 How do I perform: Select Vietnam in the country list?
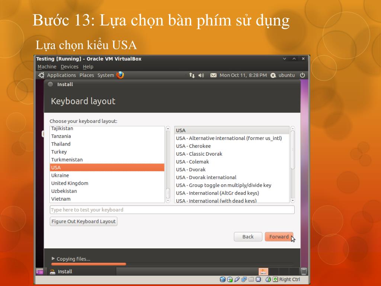107,199
